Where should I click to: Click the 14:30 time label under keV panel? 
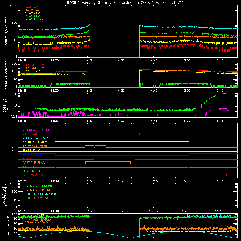120,61
